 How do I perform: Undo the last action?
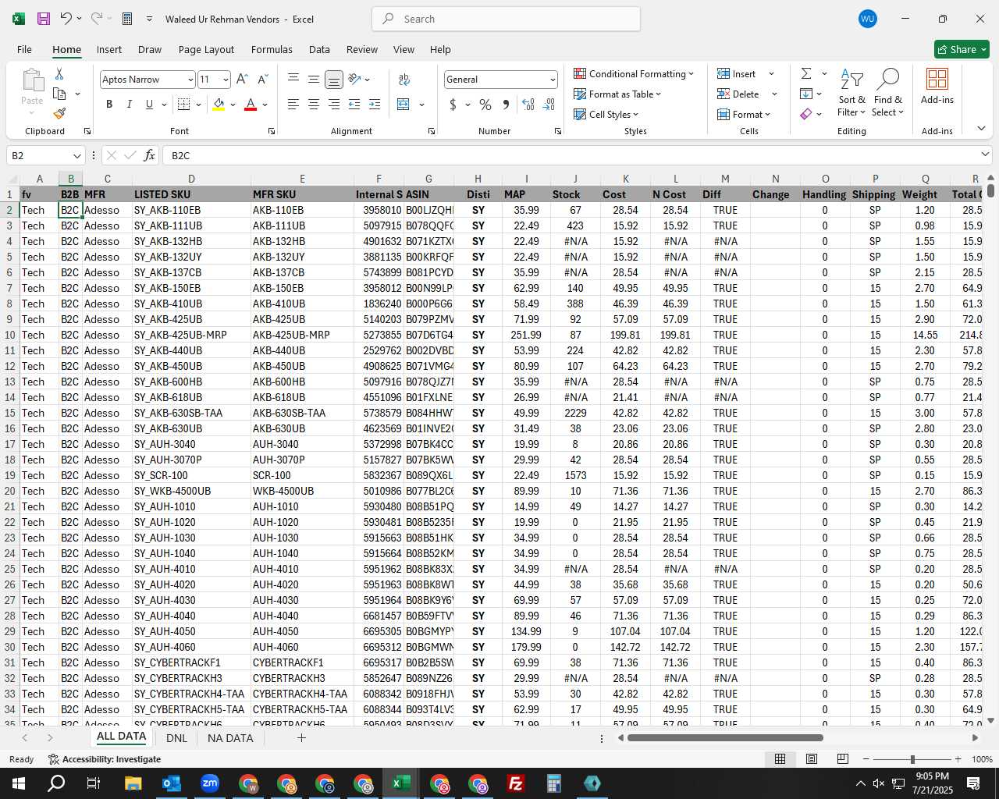pyautogui.click(x=66, y=19)
